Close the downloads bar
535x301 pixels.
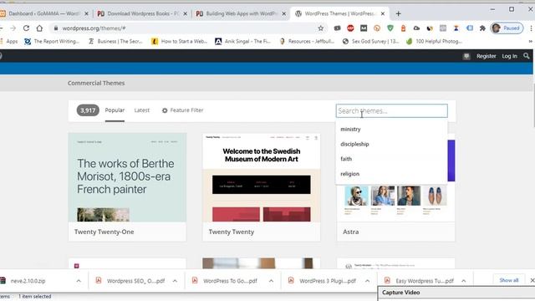[x=532, y=280]
